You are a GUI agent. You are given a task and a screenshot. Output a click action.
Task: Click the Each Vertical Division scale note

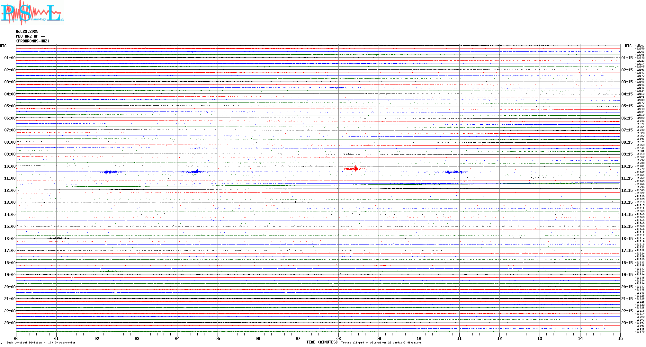click(41, 343)
